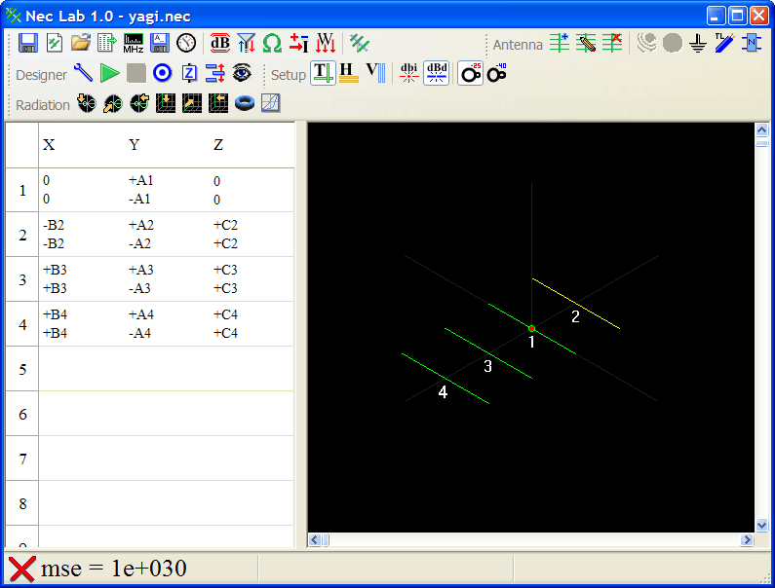Stop the designer with gray square button
The height and width of the screenshot is (588, 775).
click(136, 74)
